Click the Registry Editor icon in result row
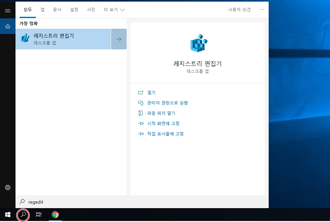330x222 pixels. (25, 38)
